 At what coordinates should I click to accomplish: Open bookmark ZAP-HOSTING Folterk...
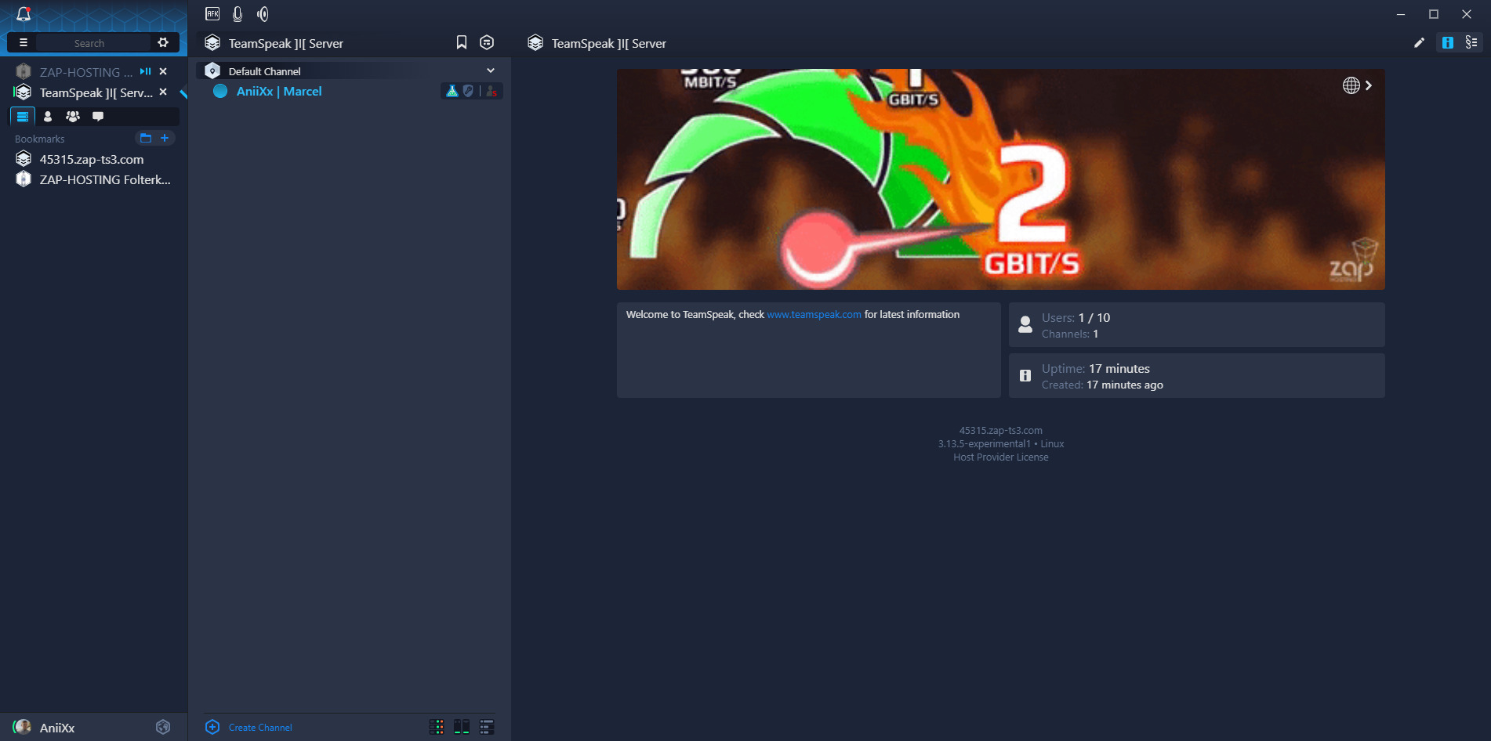[x=93, y=179]
